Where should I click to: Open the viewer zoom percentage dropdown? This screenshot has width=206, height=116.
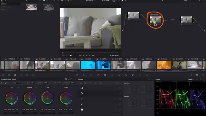pos(63,1)
